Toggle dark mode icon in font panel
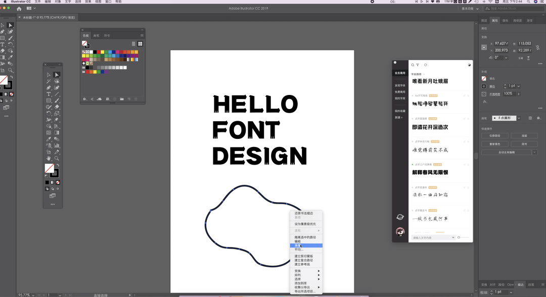546x297 pixels. pyautogui.click(x=469, y=65)
